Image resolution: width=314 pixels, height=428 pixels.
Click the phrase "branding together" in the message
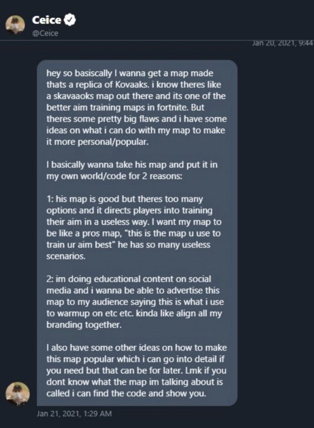(x=83, y=325)
